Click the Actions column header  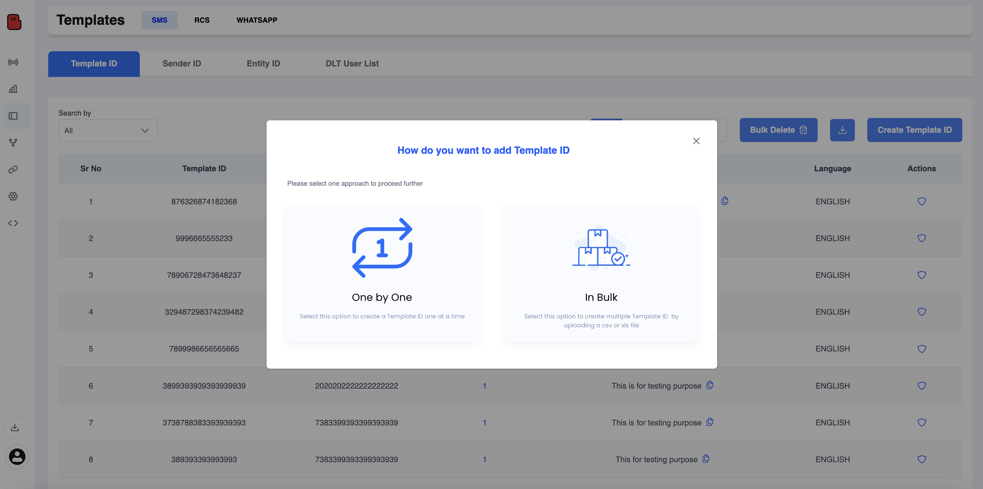tap(922, 169)
